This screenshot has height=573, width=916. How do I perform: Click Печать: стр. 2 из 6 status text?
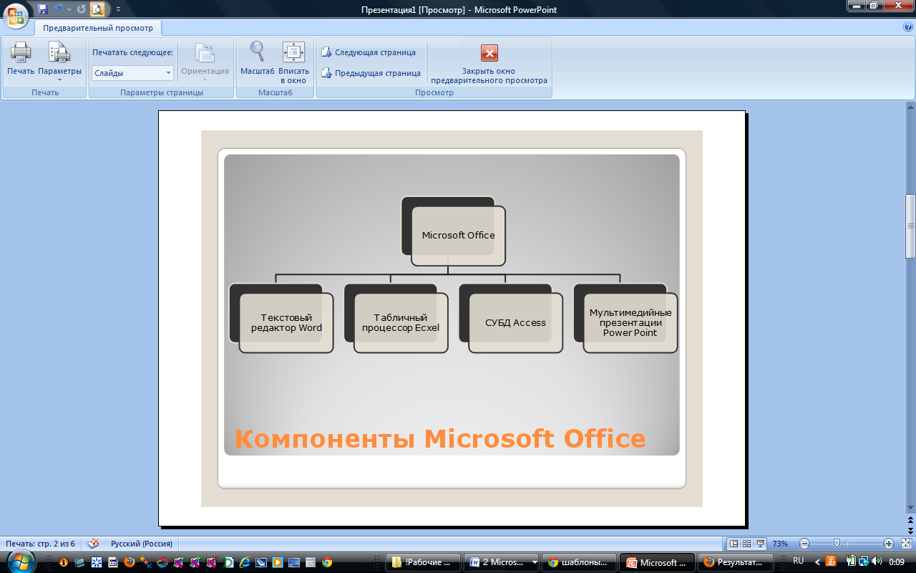pyautogui.click(x=40, y=544)
